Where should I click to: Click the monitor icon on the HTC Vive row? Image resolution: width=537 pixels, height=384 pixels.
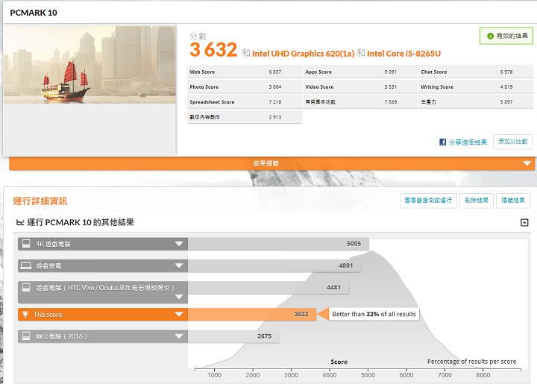pyautogui.click(x=26, y=288)
